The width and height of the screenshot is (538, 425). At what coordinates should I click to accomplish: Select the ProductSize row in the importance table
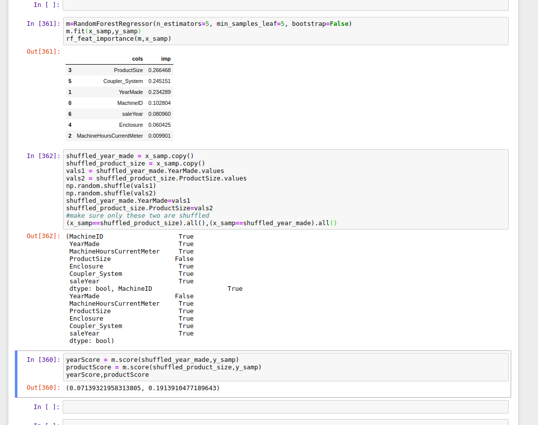[x=119, y=70]
